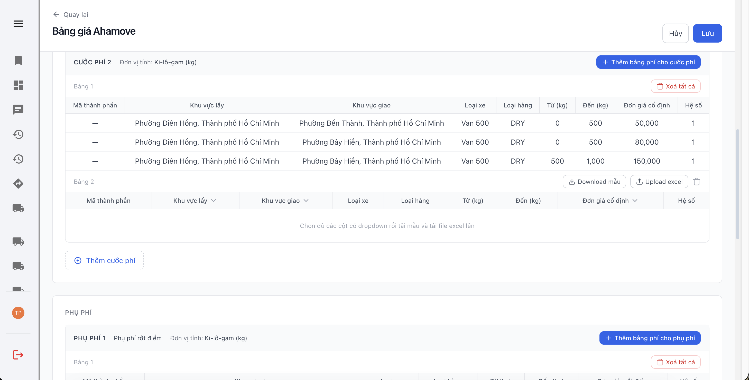This screenshot has height=380, width=749.
Task: Open the chat message icon
Action: [18, 110]
